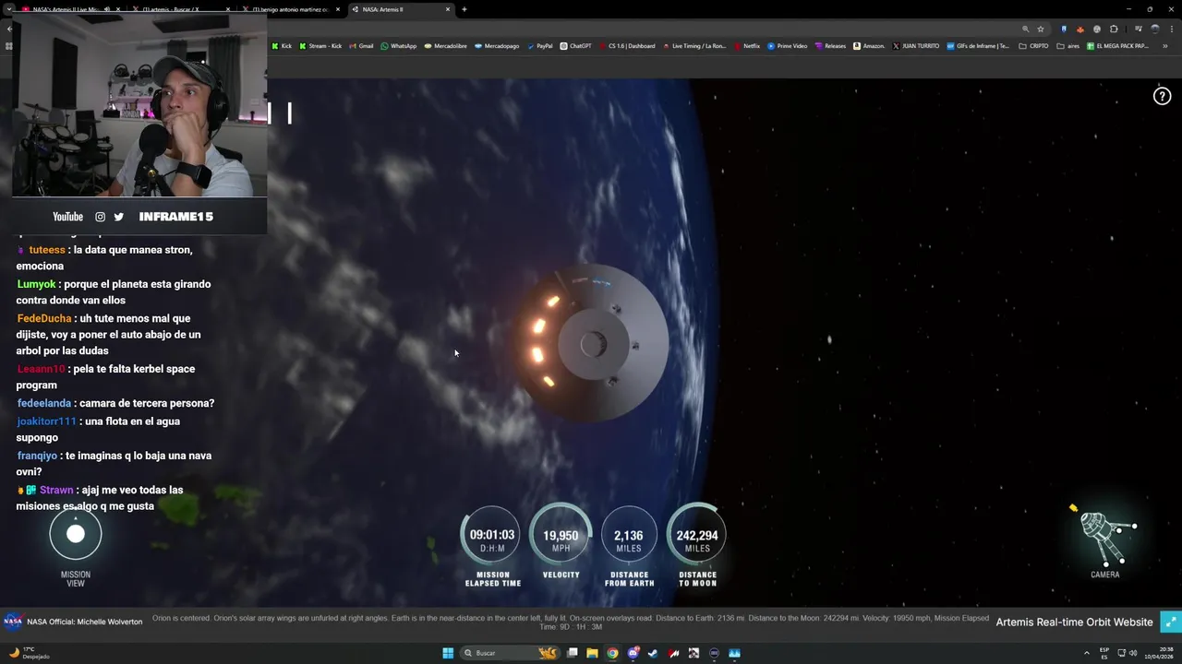Click the zoom magnifier icon in address bar

click(1025, 29)
